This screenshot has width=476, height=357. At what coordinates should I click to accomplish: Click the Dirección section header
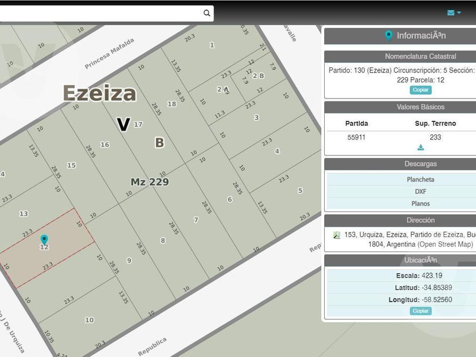pyautogui.click(x=400, y=220)
